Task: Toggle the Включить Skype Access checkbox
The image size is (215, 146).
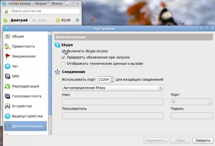Action: (63, 51)
